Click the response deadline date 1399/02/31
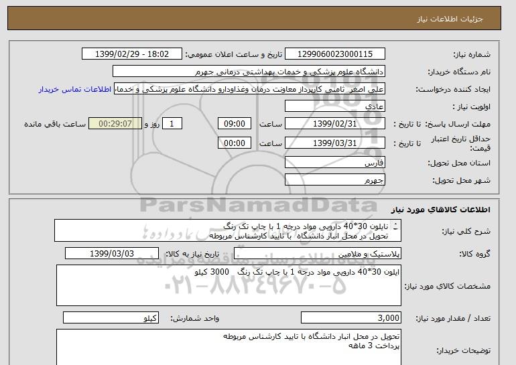This screenshot has height=365, width=516. 335,124
